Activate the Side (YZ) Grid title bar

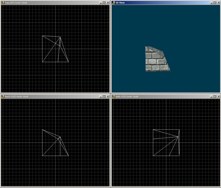tap(162, 96)
